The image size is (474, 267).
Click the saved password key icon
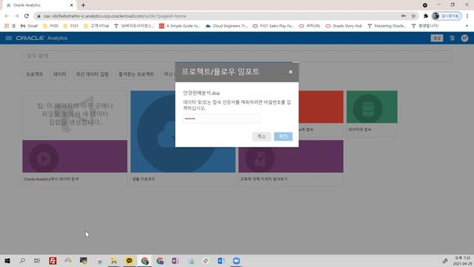click(404, 16)
